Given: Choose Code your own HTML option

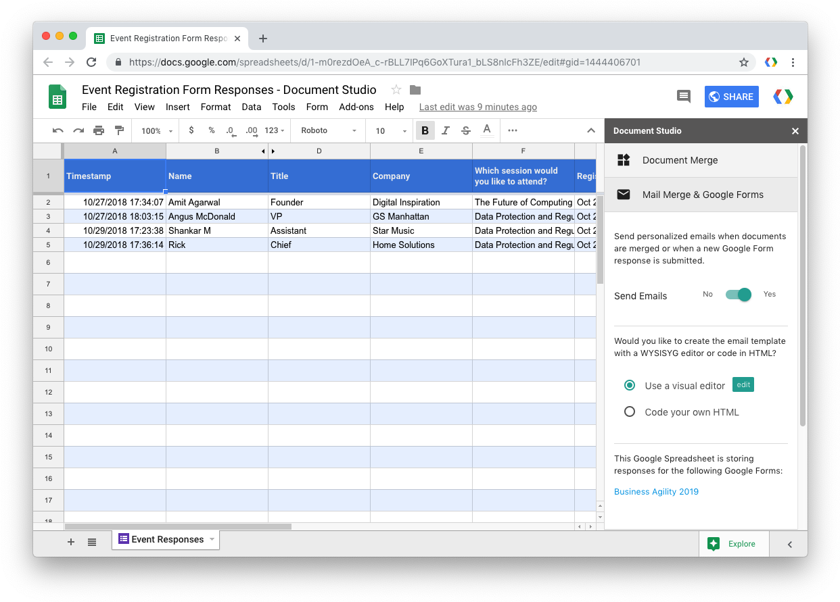Looking at the screenshot, I should pos(630,411).
